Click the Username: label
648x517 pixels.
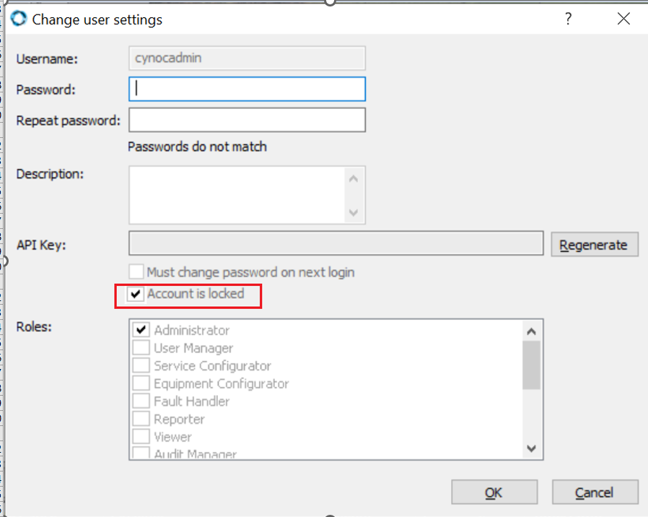coord(47,59)
